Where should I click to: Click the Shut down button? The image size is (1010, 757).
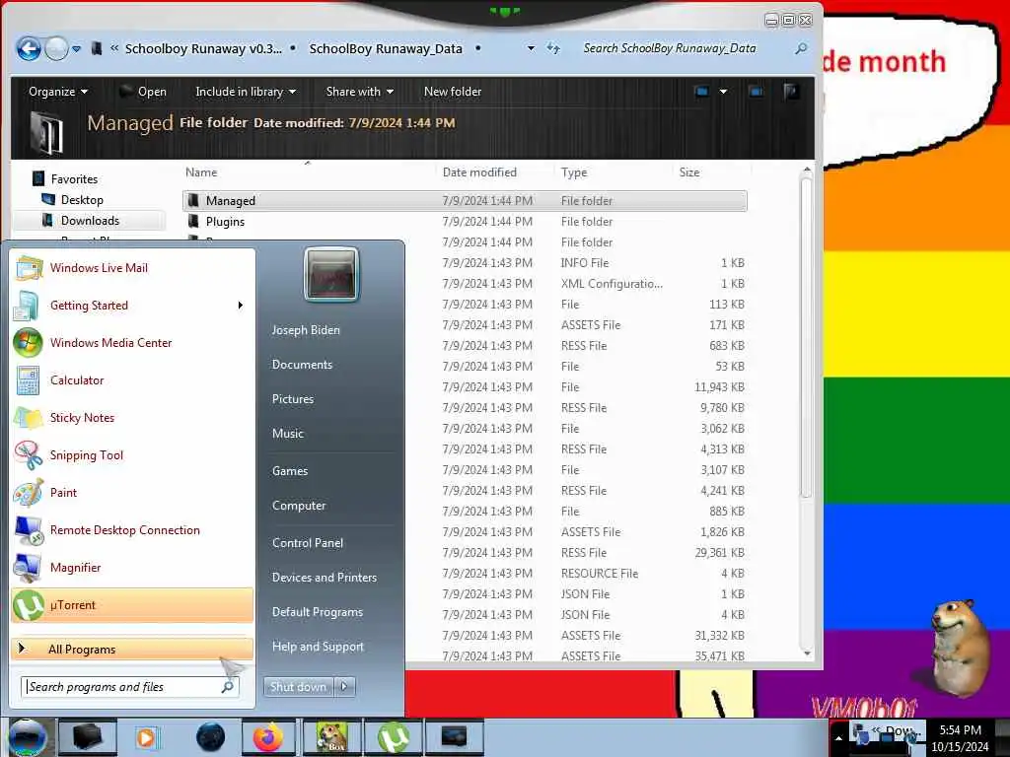[298, 687]
